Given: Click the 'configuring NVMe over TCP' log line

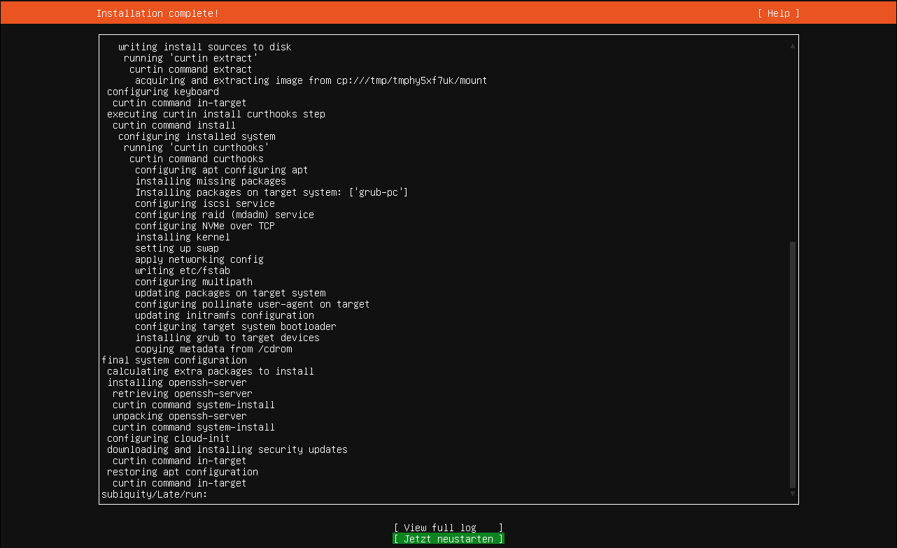Looking at the screenshot, I should click(x=206, y=225).
